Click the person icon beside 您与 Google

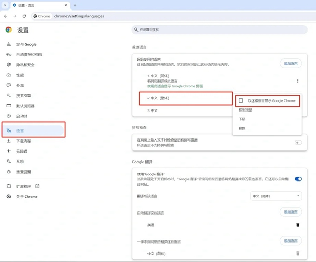pos(8,44)
